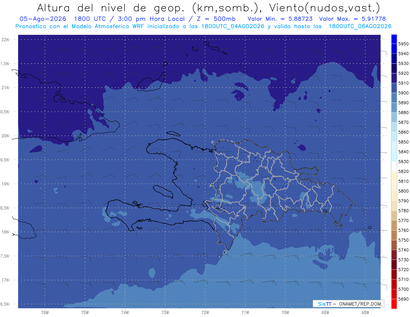Click the 'Valor Min. = 5.88723' readout
410x317 pixels.
(x=281, y=19)
